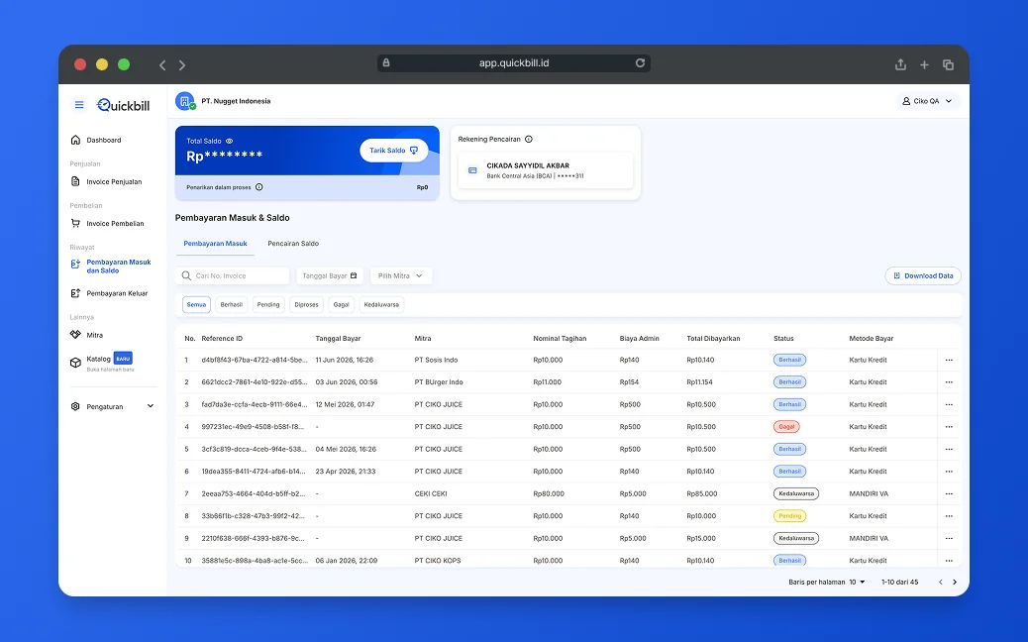The width and height of the screenshot is (1028, 642).
Task: Click the browser back arrow
Action: (x=162, y=65)
